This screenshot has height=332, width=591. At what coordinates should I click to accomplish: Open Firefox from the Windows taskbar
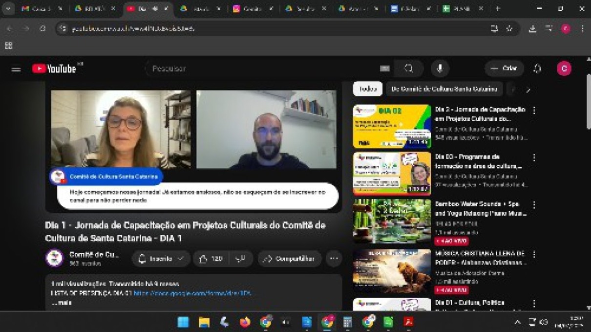pyautogui.click(x=245, y=322)
